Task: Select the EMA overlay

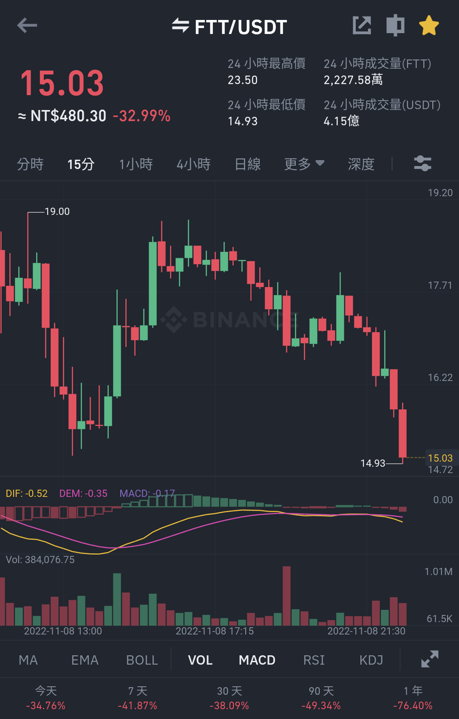Action: click(x=85, y=660)
